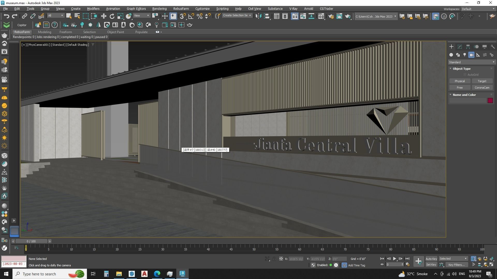Switch to the Modeling ribbon tab

click(x=45, y=32)
